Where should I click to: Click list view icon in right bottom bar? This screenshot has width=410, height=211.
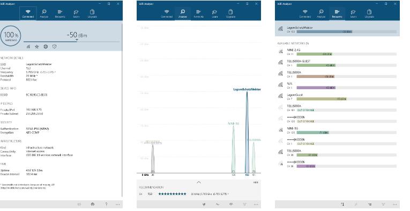pos(369,204)
